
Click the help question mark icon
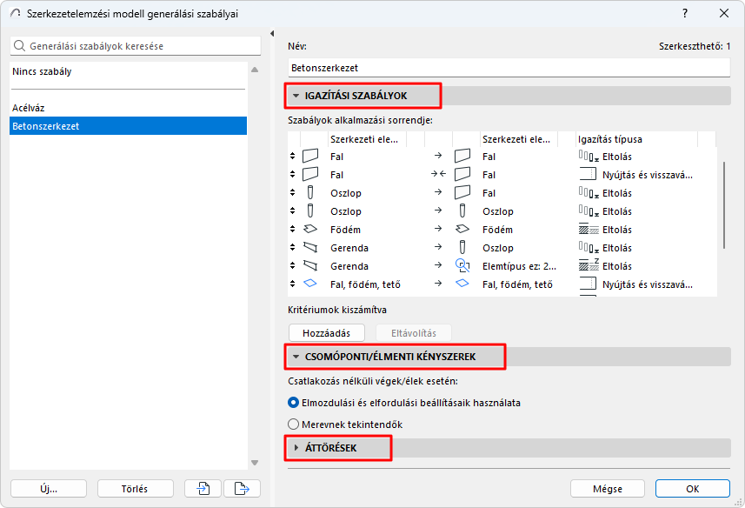685,13
